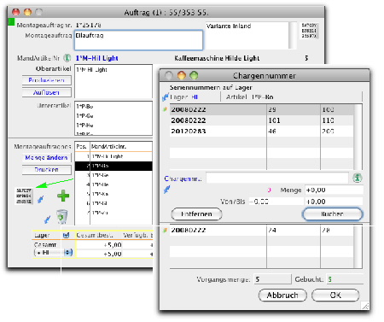The width and height of the screenshot is (384, 322).
Task: Click the Pos. column header
Action: (82, 147)
